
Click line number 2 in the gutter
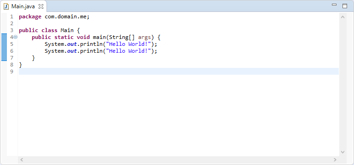(12, 23)
